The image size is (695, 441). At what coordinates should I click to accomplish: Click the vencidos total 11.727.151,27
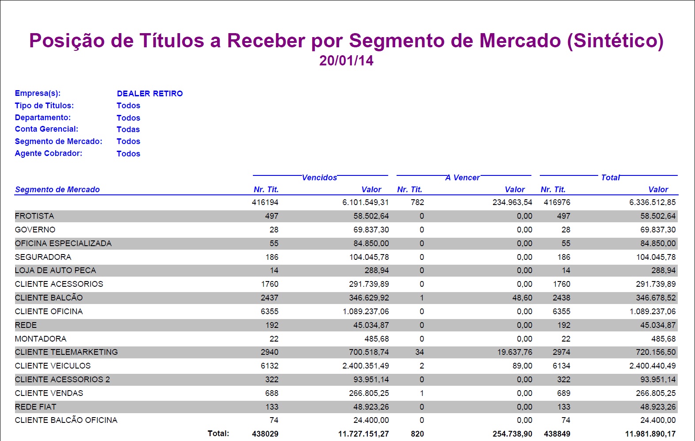363,434
